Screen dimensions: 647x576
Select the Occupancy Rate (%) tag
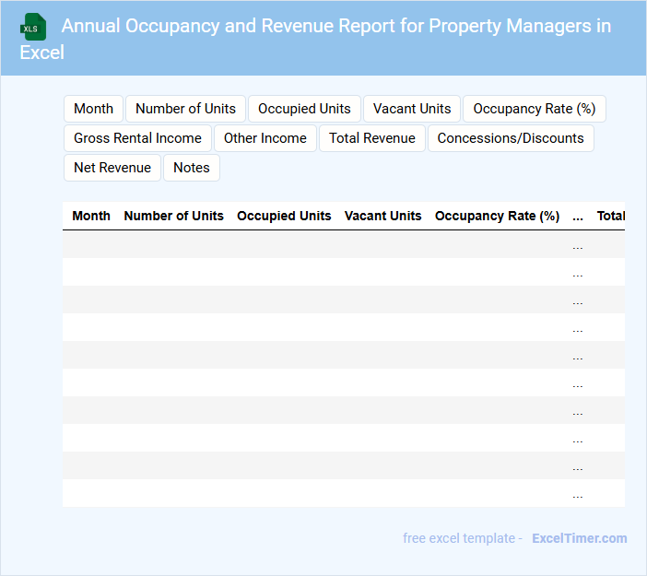[x=534, y=109]
